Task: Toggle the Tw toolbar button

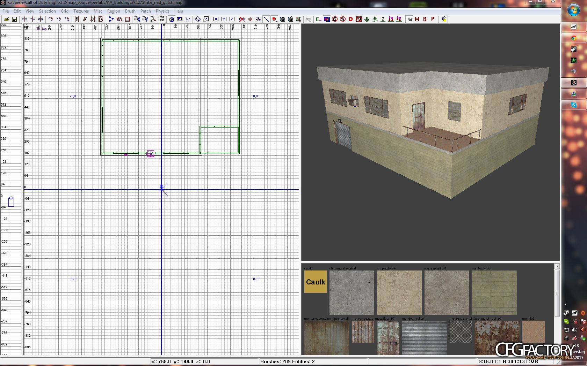Action: tap(410, 19)
